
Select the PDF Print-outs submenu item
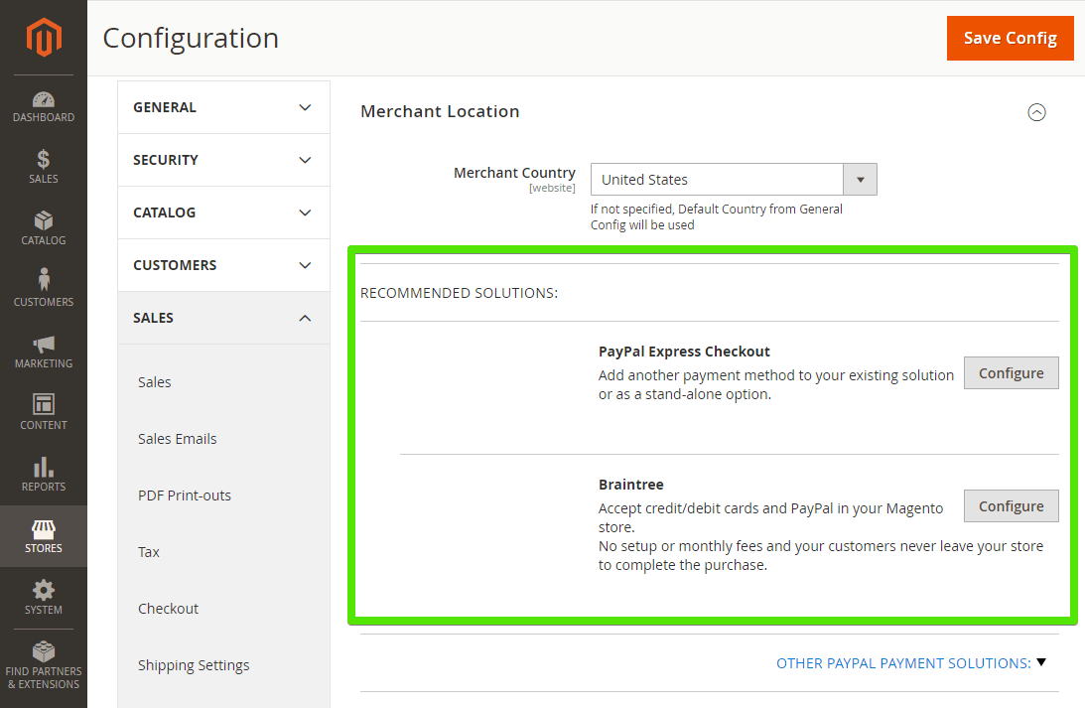pyautogui.click(x=184, y=496)
